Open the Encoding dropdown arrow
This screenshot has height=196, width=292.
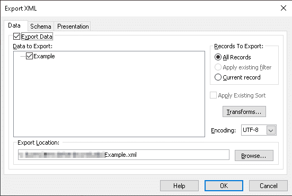[x=271, y=130]
